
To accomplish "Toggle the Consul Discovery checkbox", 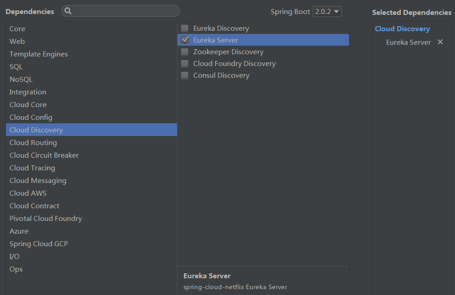I will click(x=185, y=75).
